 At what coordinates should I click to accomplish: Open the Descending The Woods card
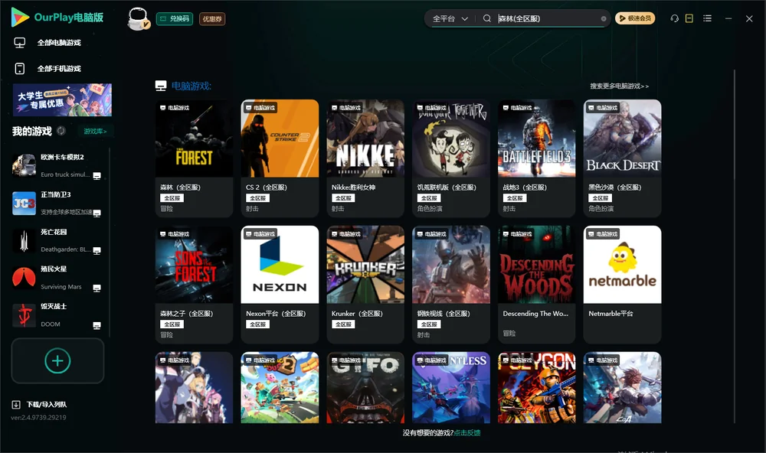pyautogui.click(x=537, y=285)
